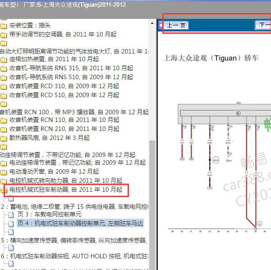Click 上海大众途观（Tiguan）轿车 diagram title
The image size is (271, 270).
(x=211, y=58)
